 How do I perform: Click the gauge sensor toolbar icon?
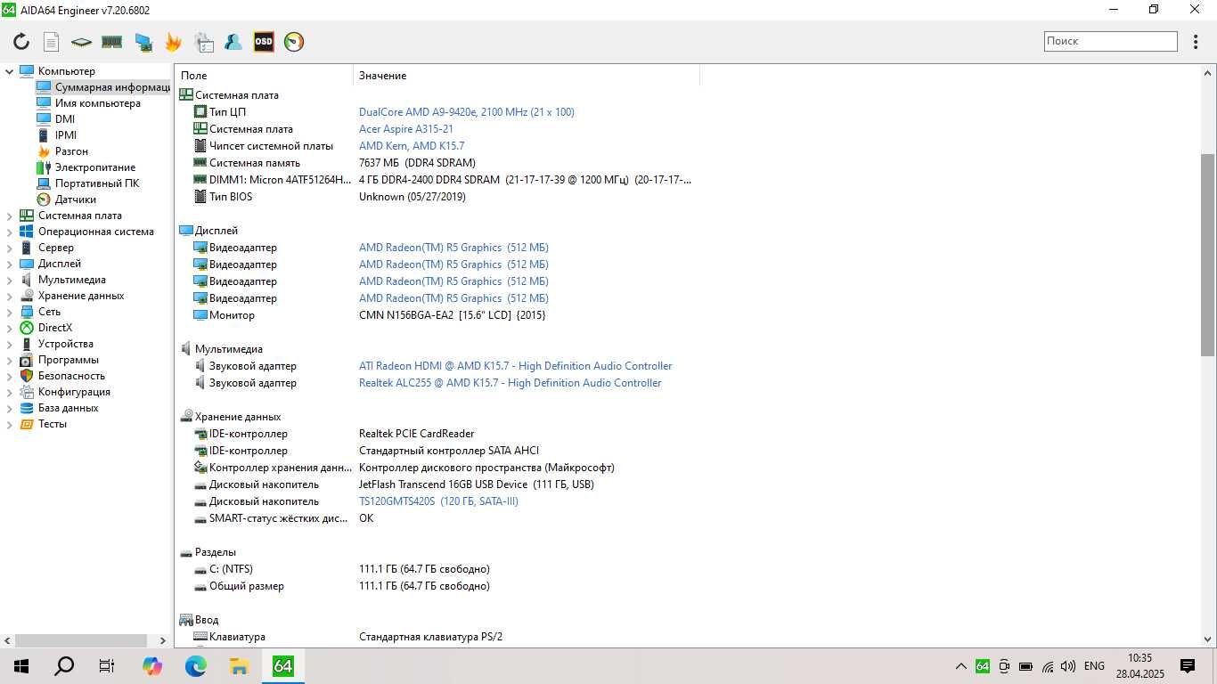click(x=294, y=42)
